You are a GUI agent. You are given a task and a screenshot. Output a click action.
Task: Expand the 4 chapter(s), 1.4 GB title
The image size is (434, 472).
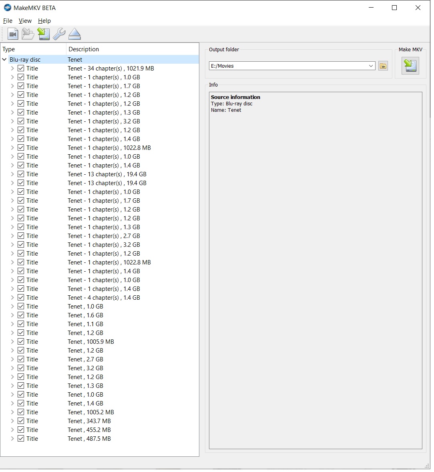point(12,298)
